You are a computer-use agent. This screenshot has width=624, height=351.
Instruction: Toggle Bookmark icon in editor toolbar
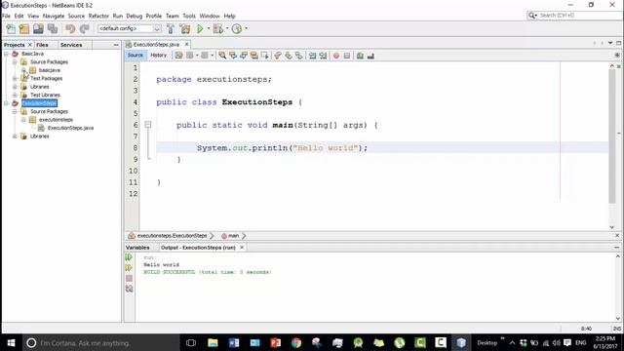(x=298, y=56)
